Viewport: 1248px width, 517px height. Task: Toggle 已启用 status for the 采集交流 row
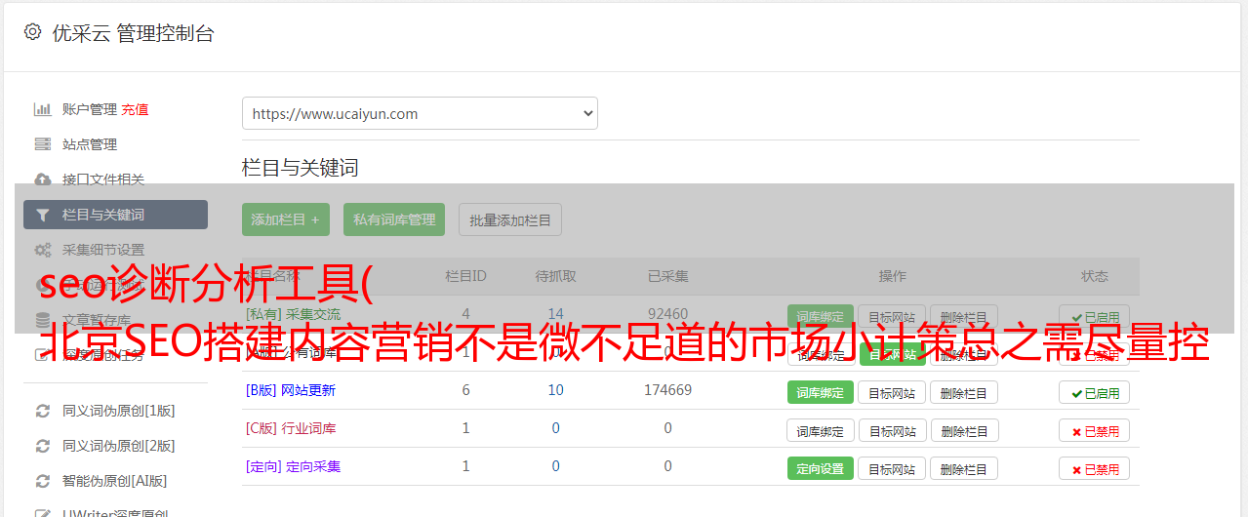(x=1095, y=316)
